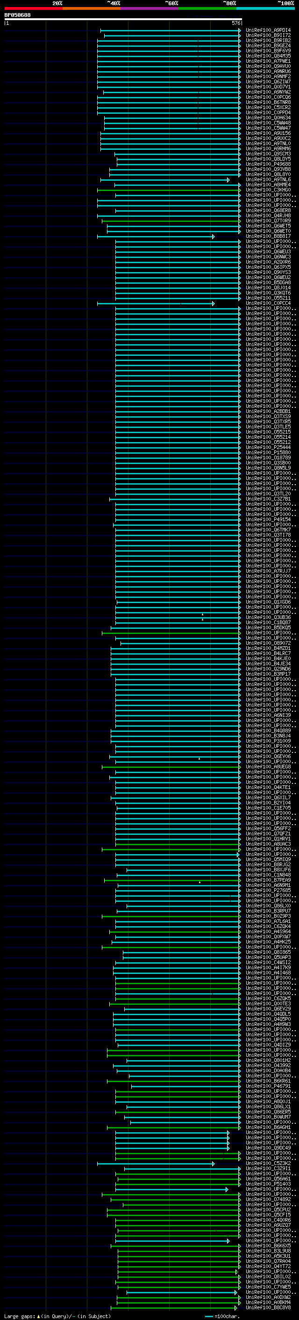
Task: Click the hit label UniRef100_A9U156
Action: pos(268,133)
